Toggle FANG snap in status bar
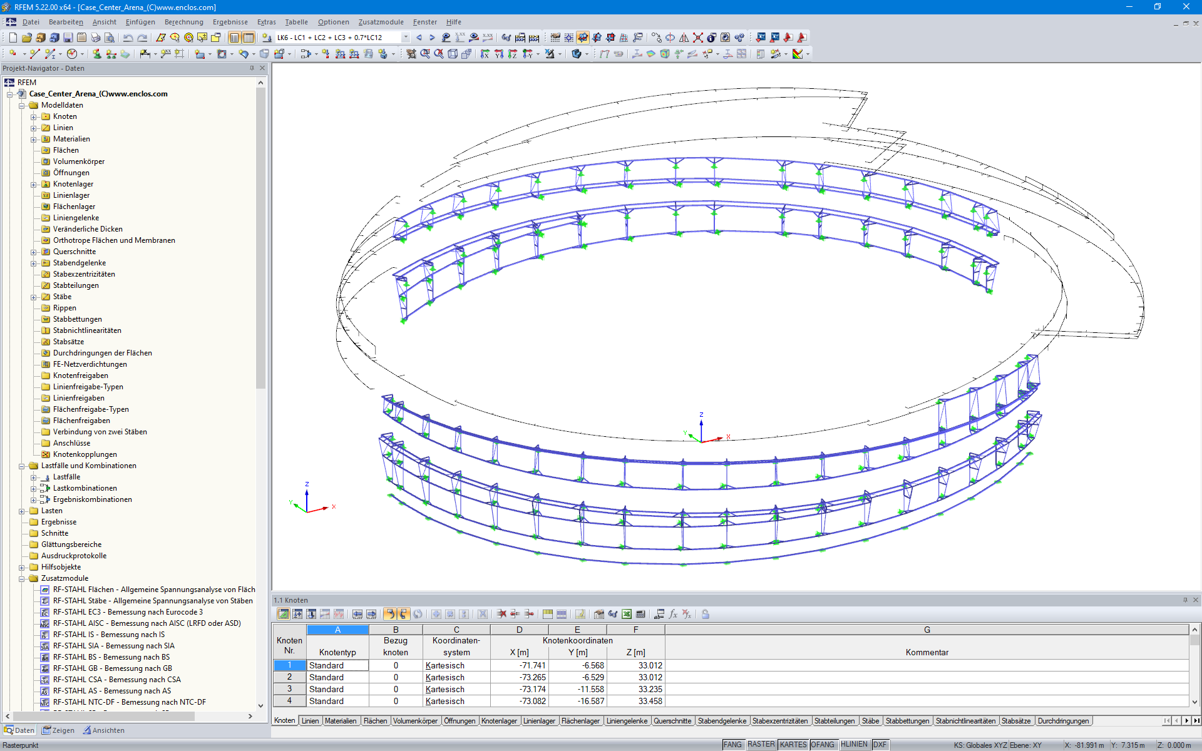The width and height of the screenshot is (1202, 751). pos(732,745)
